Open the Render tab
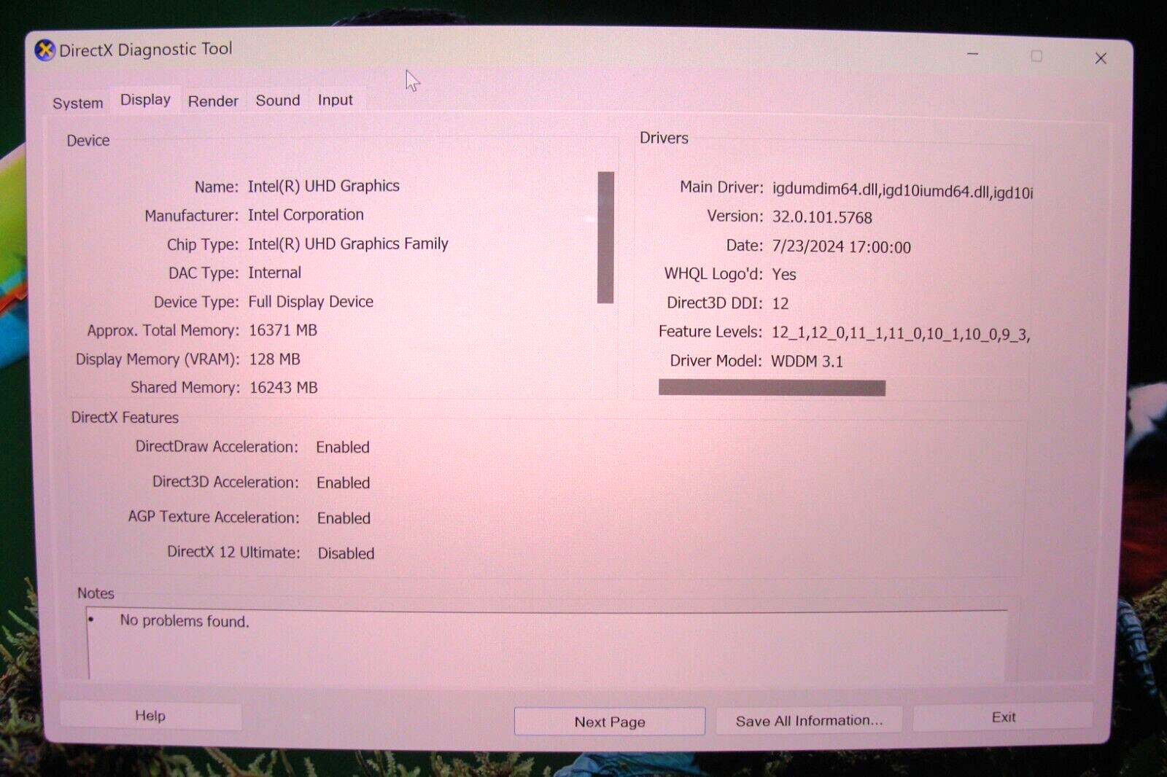1167x777 pixels. point(213,101)
